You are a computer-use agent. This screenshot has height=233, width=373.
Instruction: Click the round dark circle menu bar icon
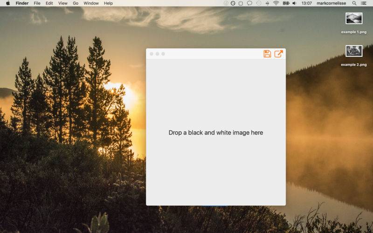[233, 3]
